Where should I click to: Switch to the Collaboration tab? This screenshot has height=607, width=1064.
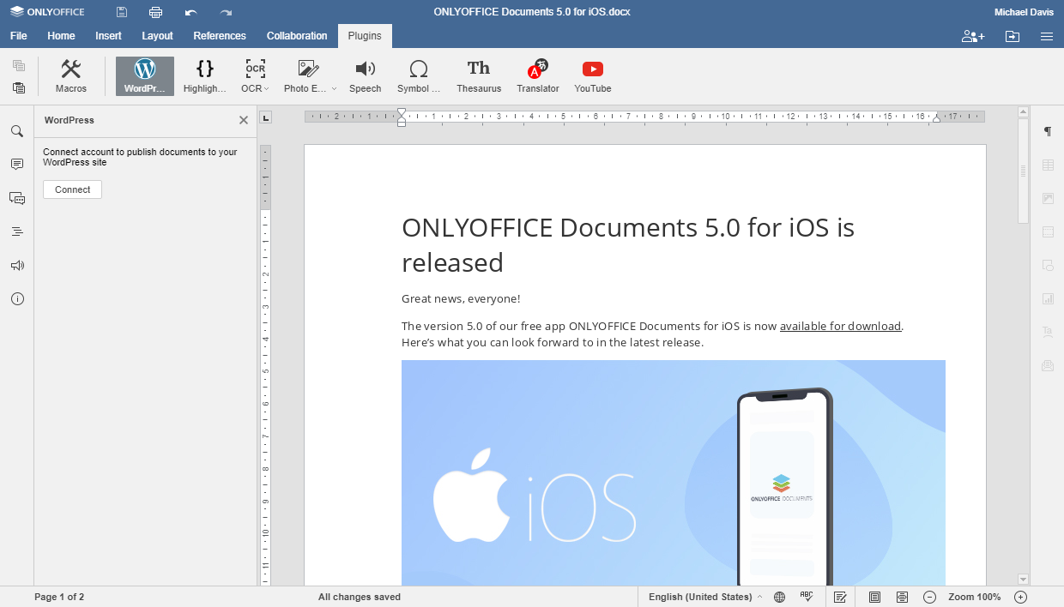[x=297, y=36]
